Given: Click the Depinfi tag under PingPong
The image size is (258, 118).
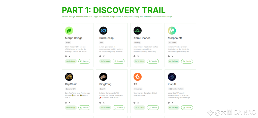Looking at the screenshot, I should tap(102, 89).
